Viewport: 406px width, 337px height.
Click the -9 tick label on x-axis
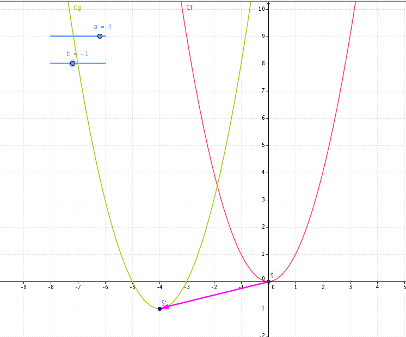(x=23, y=286)
